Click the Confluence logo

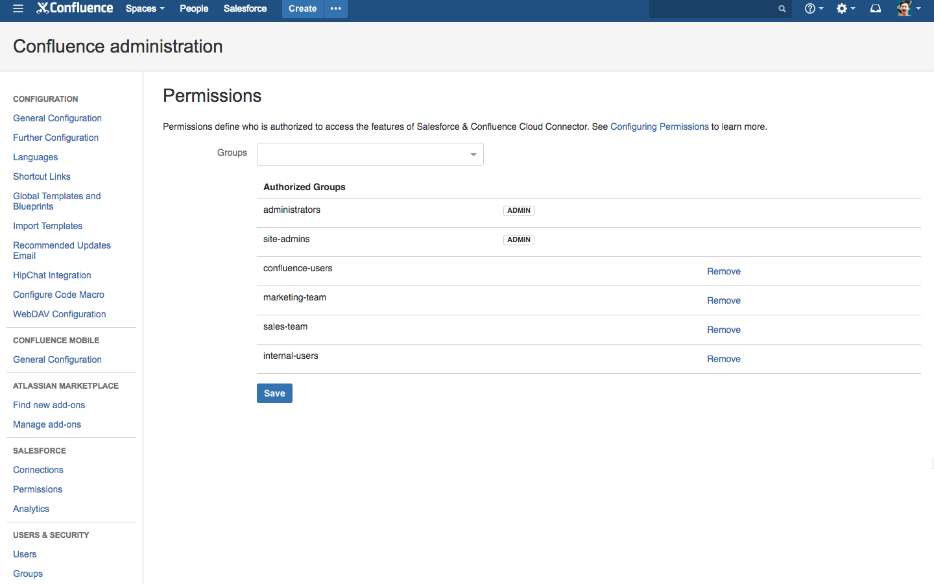coord(75,8)
